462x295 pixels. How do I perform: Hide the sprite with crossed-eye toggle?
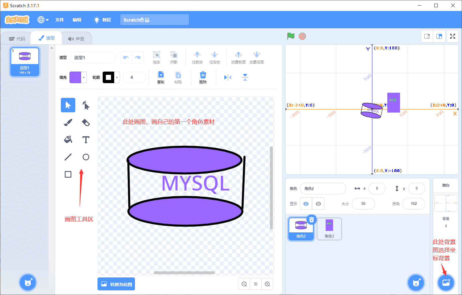pos(318,204)
